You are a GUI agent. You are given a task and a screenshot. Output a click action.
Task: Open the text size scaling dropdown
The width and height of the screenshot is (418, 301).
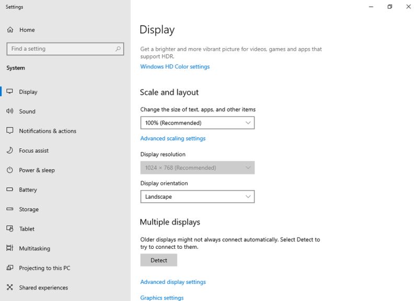coord(198,122)
